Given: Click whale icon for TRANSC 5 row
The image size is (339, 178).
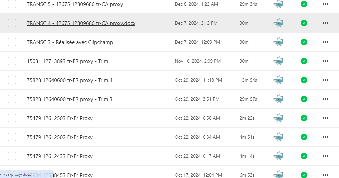Looking at the screenshot, I should pyautogui.click(x=278, y=4).
